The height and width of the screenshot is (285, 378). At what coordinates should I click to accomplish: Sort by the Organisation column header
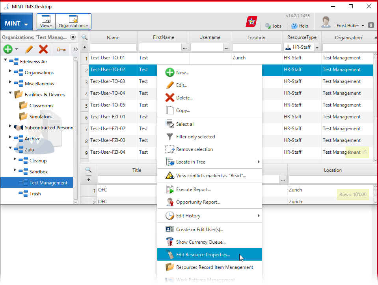[x=348, y=37]
